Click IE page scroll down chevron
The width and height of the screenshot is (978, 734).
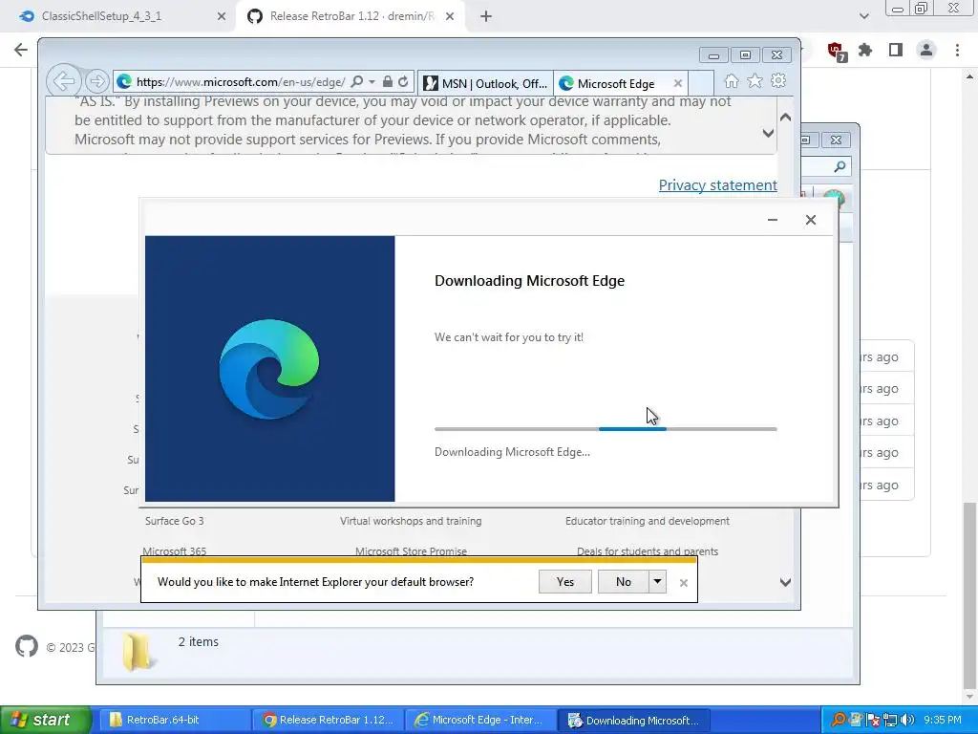tap(786, 582)
